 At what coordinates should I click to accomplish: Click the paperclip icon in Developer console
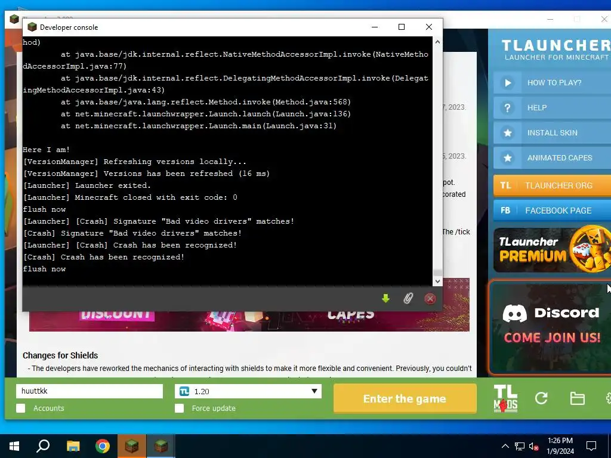pos(408,299)
